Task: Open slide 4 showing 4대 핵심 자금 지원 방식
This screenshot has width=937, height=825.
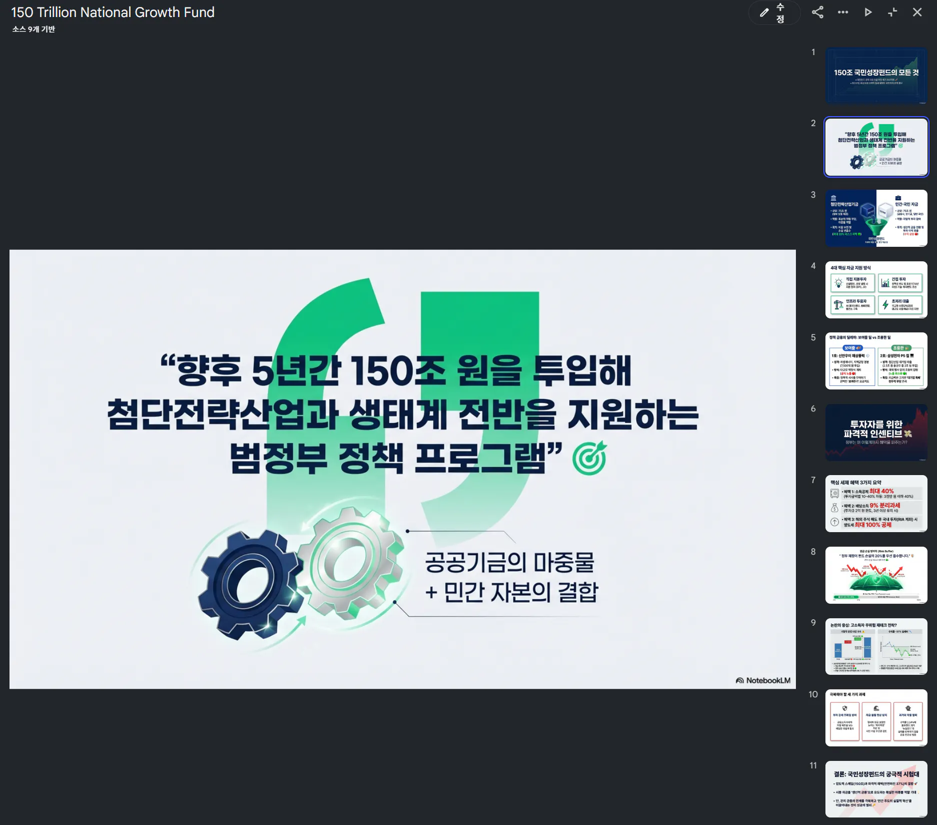Action: click(x=876, y=290)
